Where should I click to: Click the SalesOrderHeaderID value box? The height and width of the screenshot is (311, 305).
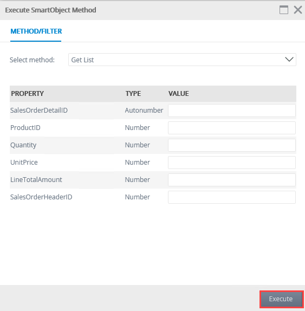232,197
